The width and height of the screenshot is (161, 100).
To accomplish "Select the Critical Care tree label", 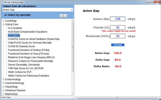I will point(11,24).
